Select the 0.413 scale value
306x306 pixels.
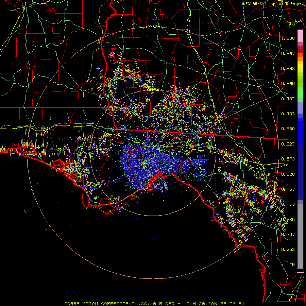[288, 204]
